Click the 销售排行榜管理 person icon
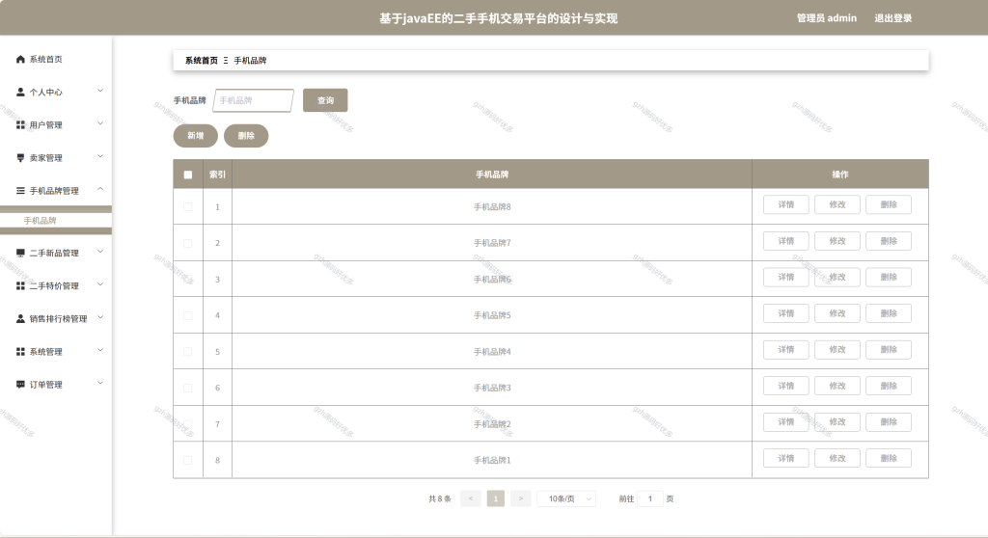Image resolution: width=988 pixels, height=538 pixels. 20,319
